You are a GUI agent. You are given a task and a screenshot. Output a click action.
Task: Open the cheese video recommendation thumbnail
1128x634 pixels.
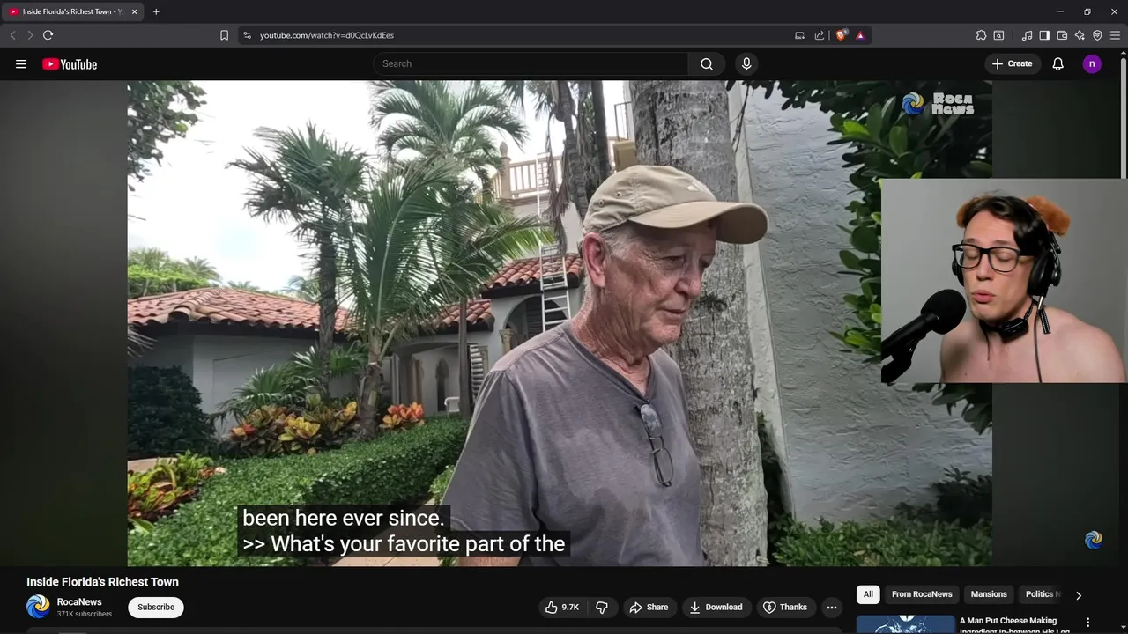pos(906,624)
